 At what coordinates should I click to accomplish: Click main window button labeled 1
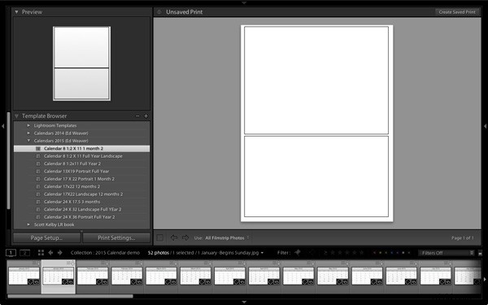pos(11,253)
